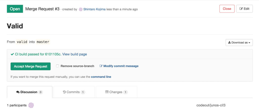259x112 pixels.
Task: Click the 'less than a minute ago' timestamp
Action: (122, 9)
